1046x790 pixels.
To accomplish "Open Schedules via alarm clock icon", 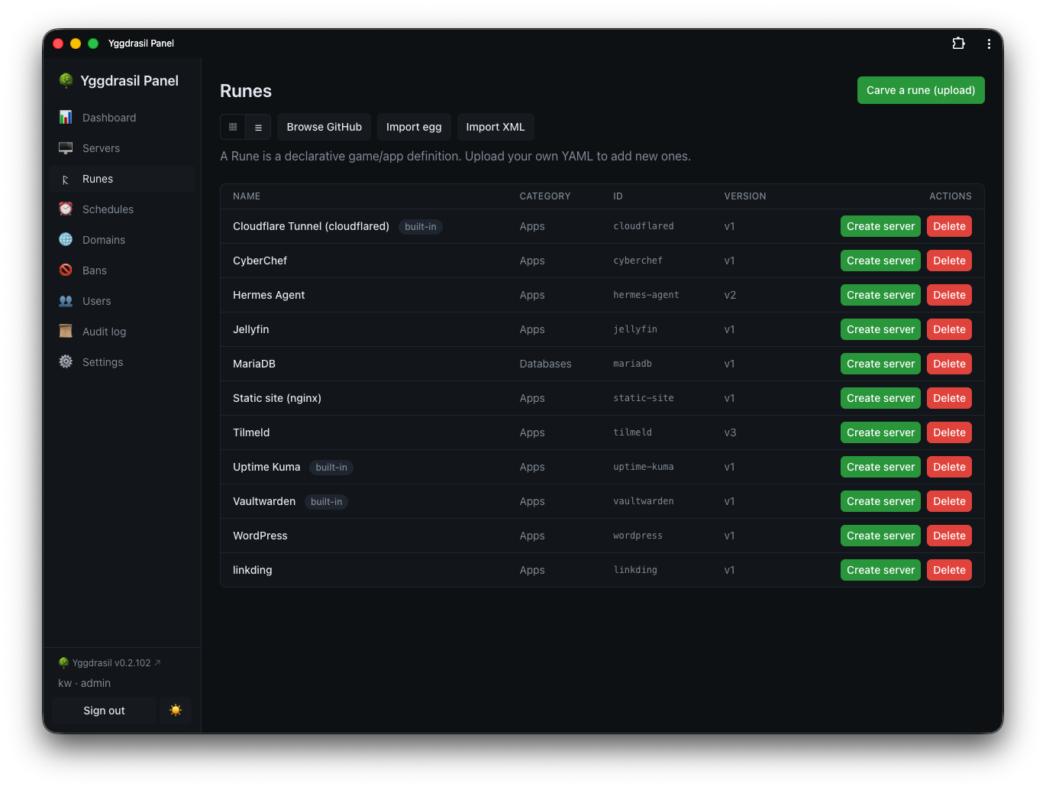I will [66, 209].
